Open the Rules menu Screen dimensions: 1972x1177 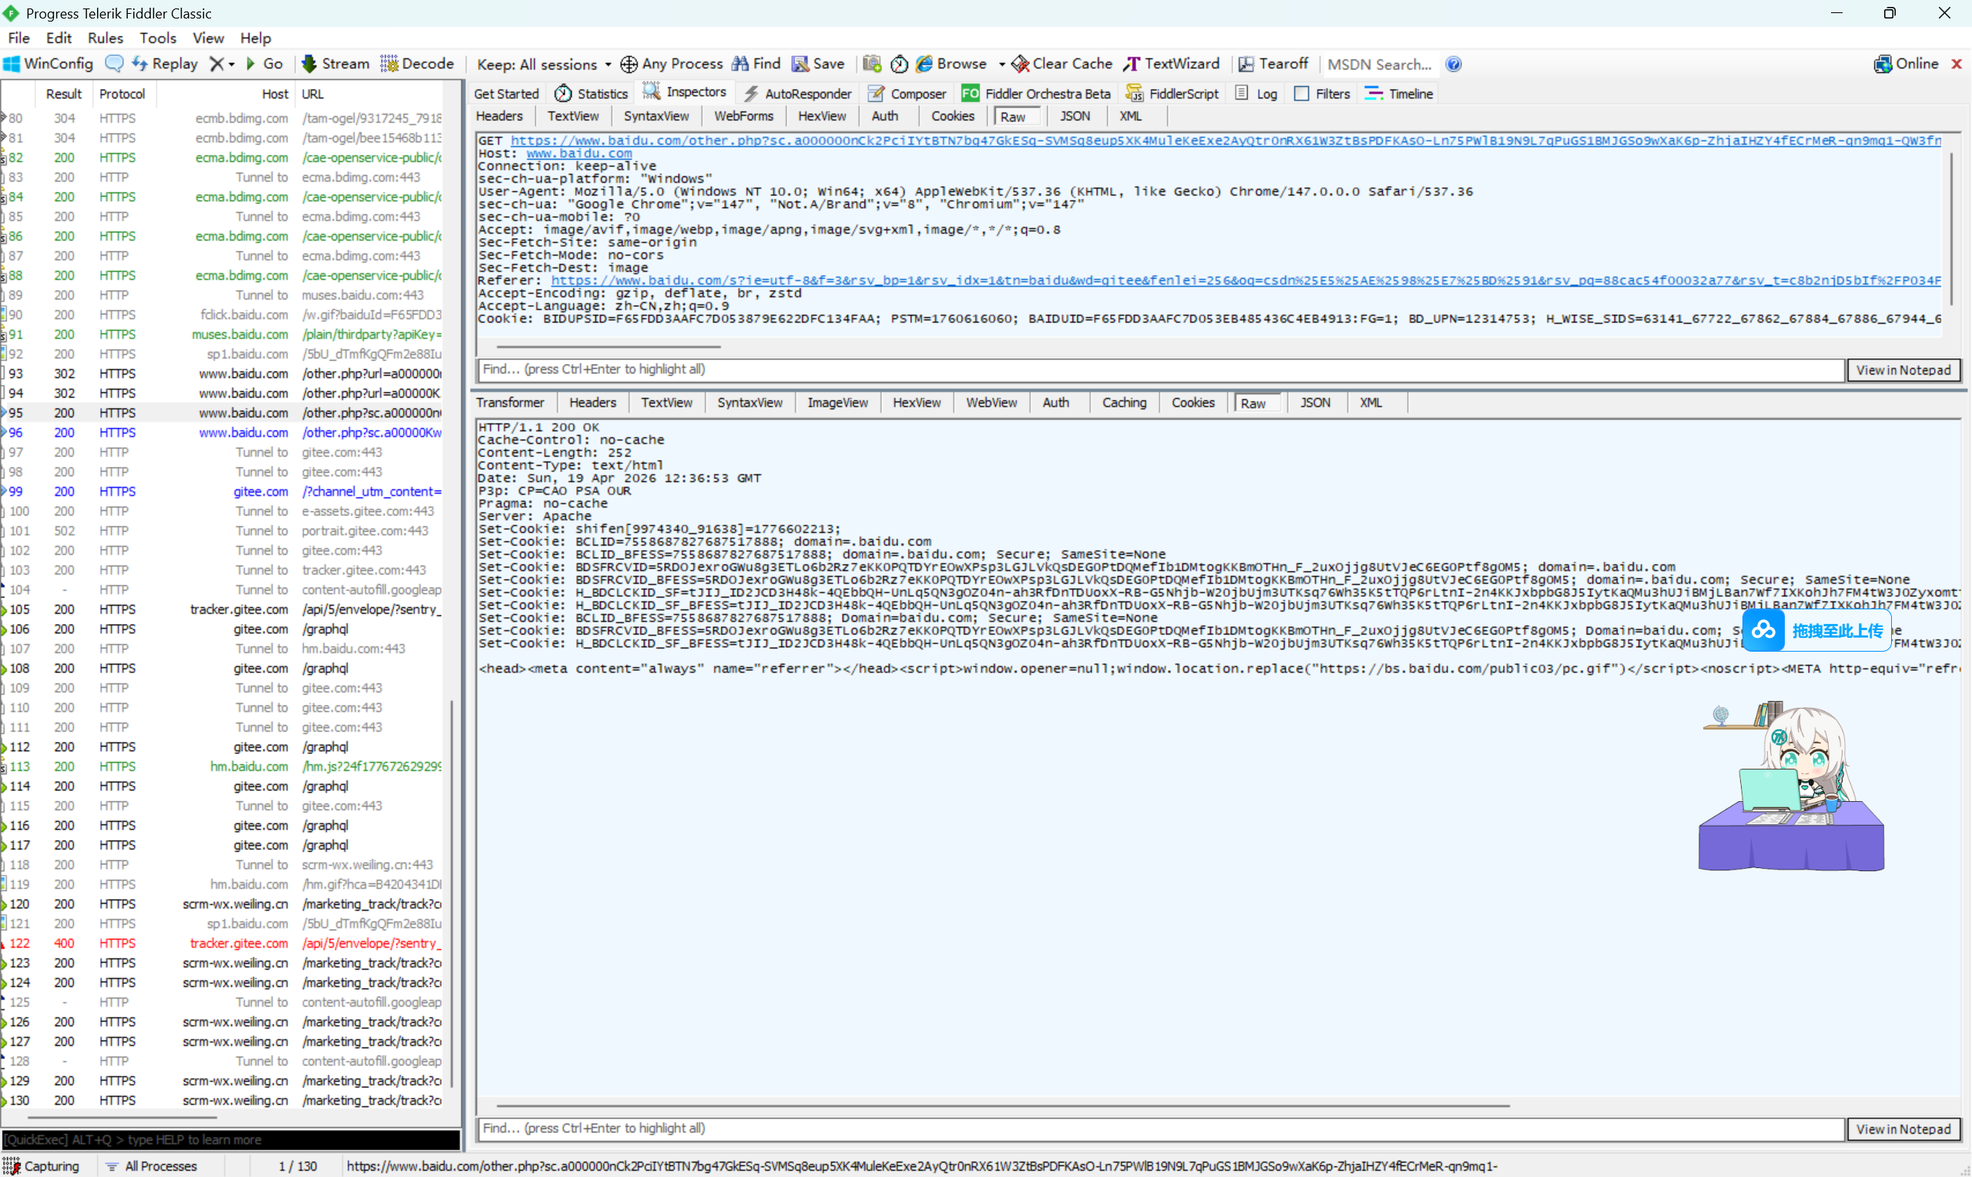(x=105, y=37)
